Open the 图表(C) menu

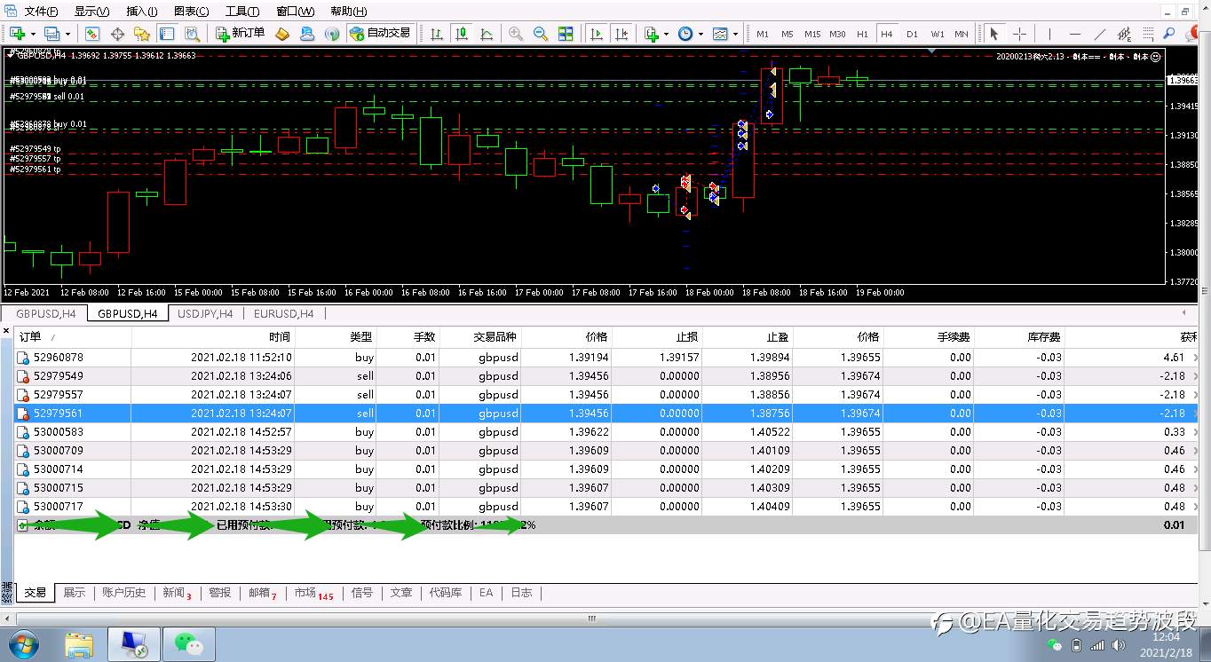click(192, 12)
